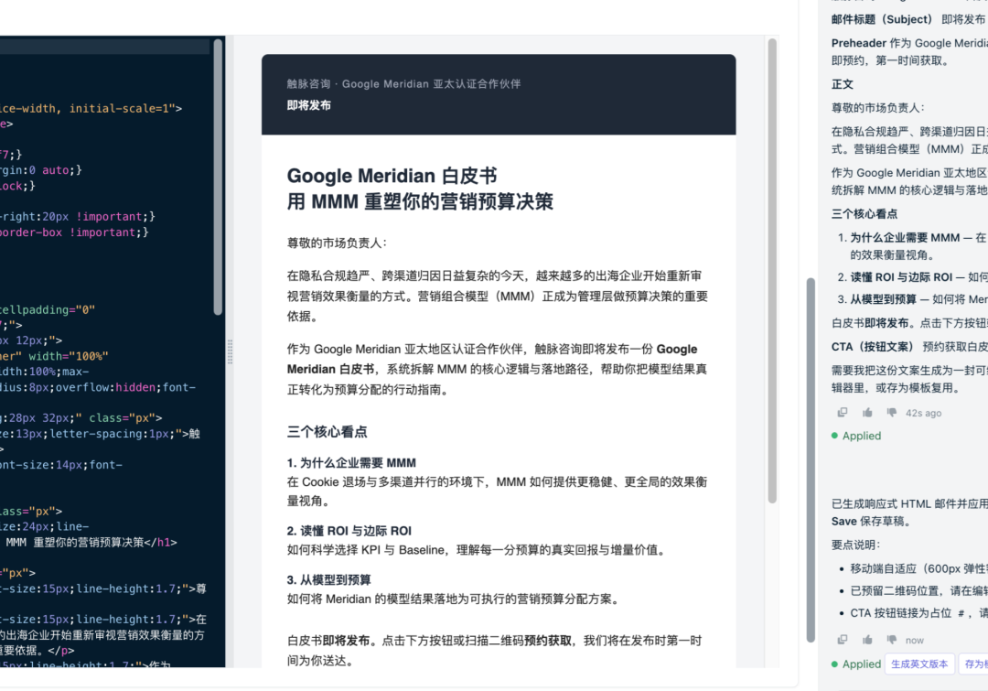The height and width of the screenshot is (691, 988).
Task: Click the code line cellpadding="0"
Action: coord(48,309)
